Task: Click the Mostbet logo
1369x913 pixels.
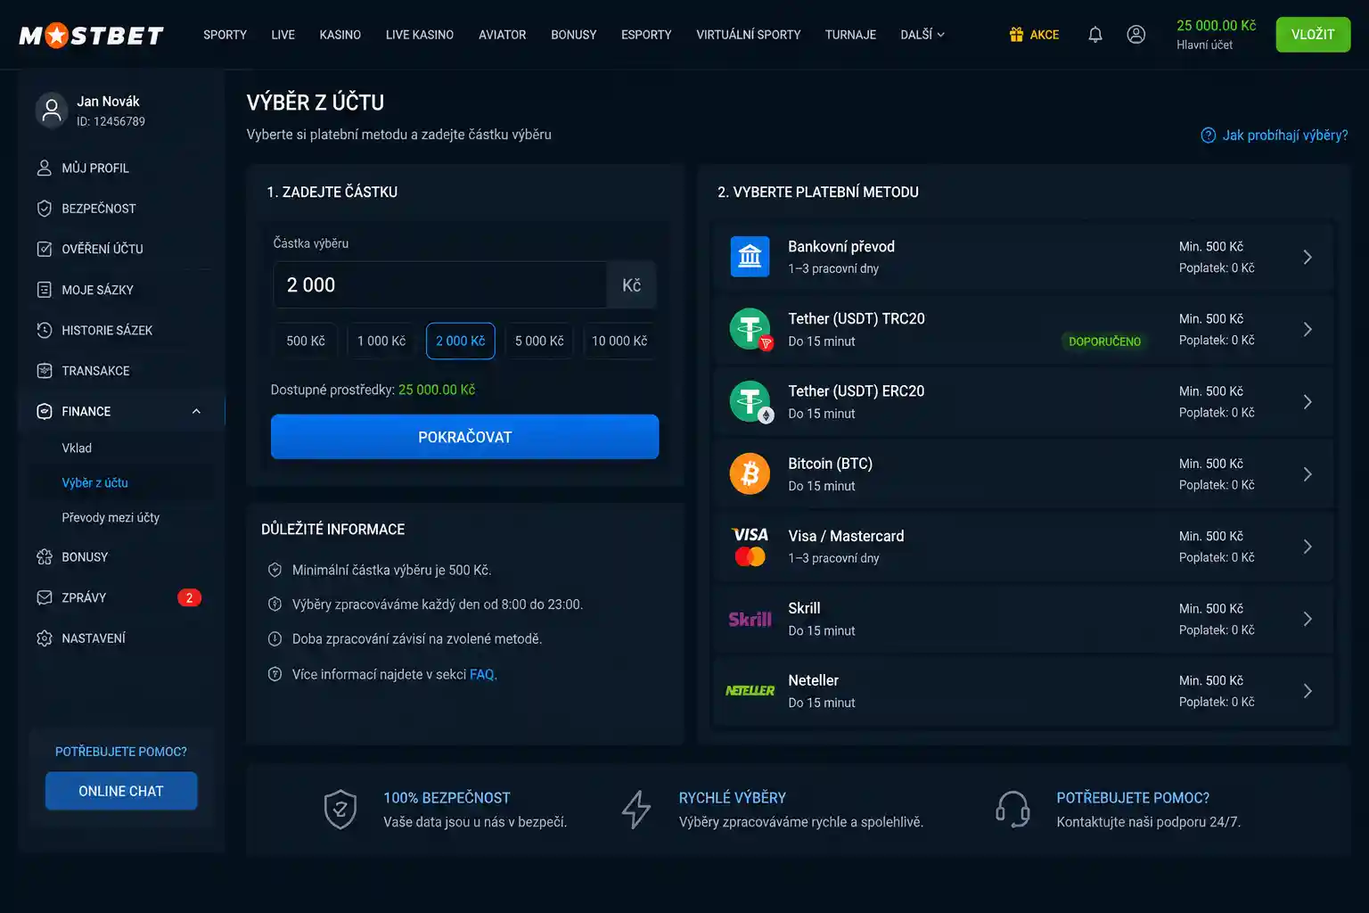Action: tap(92, 35)
